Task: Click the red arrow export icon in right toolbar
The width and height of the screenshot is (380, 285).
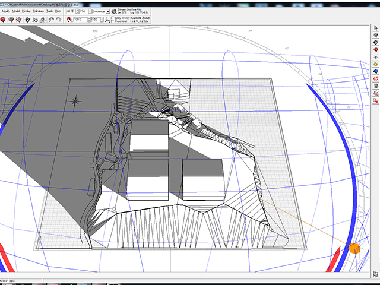Action: tap(376, 100)
